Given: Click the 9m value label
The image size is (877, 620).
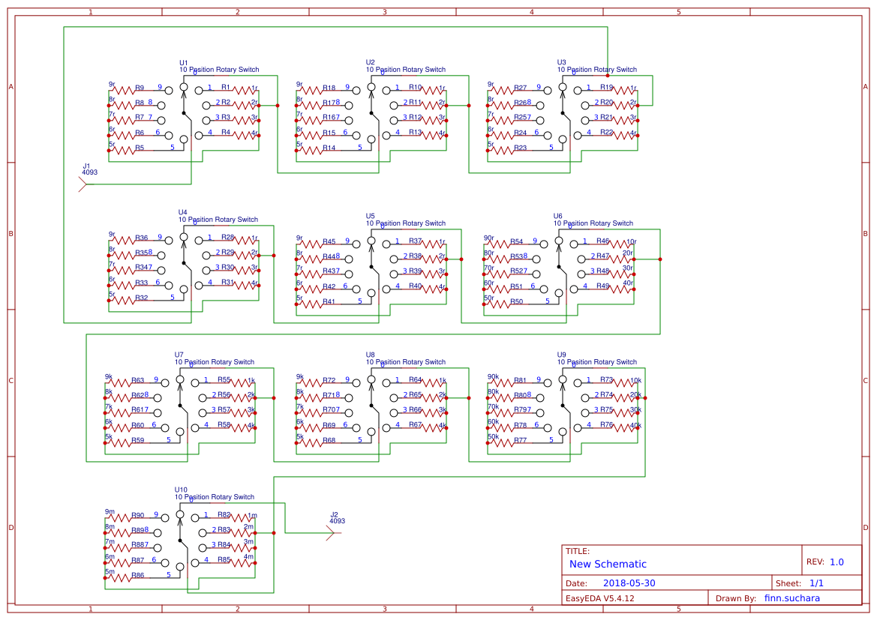Looking at the screenshot, I should pos(110,512).
